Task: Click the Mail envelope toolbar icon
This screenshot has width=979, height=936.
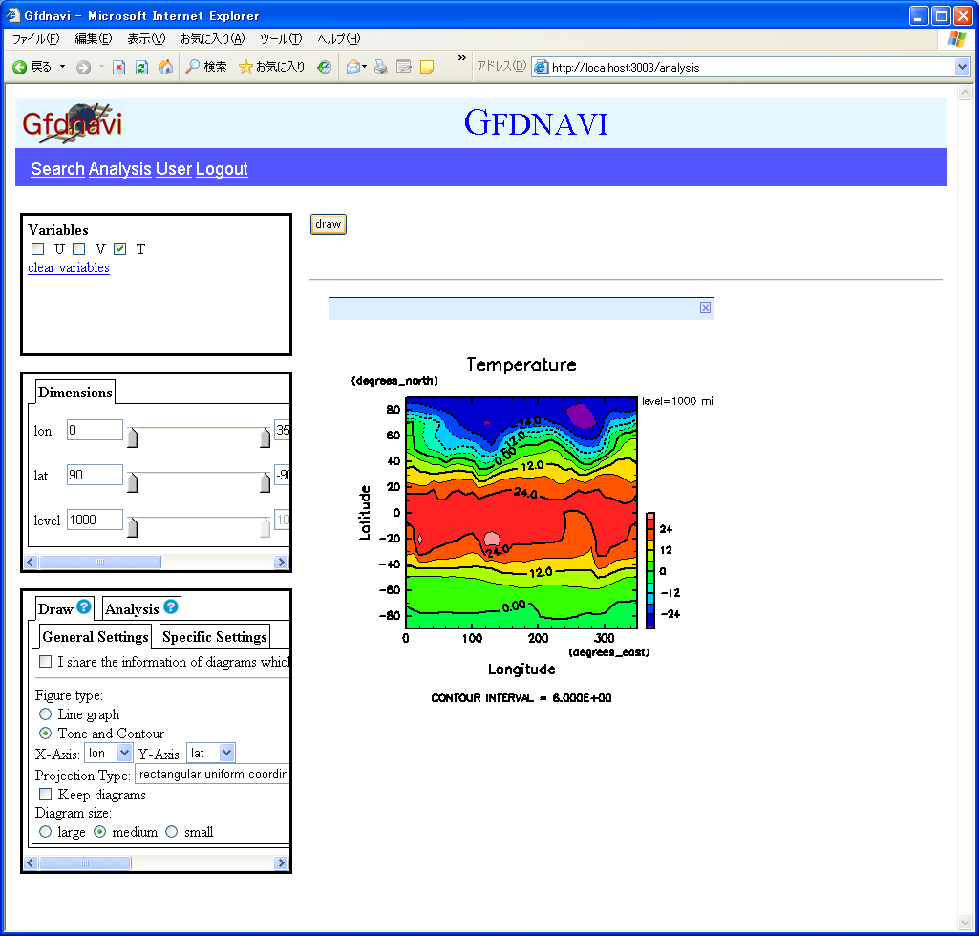Action: pos(353,67)
